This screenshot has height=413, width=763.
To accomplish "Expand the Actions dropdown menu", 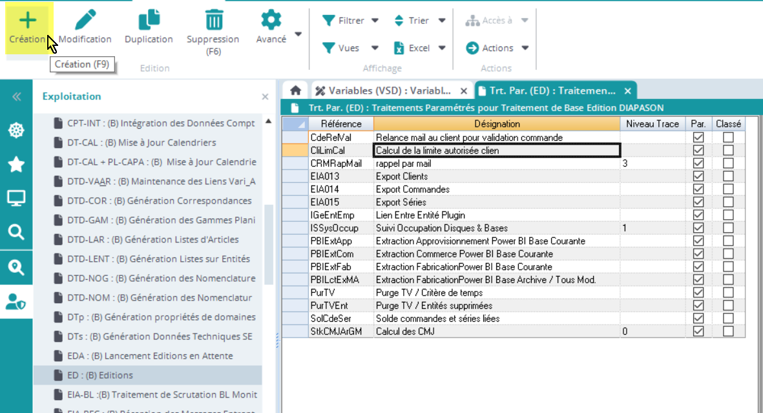I will point(525,48).
